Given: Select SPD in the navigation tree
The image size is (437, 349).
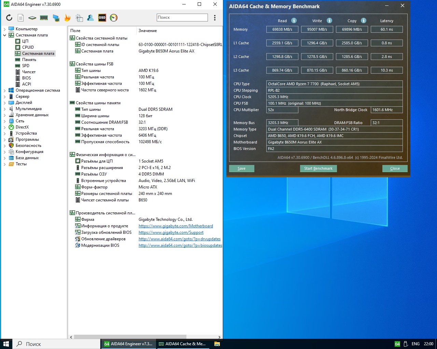Looking at the screenshot, I should coord(26,66).
